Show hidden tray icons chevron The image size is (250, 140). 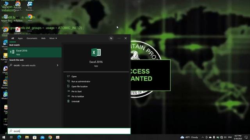[x=203, y=137]
